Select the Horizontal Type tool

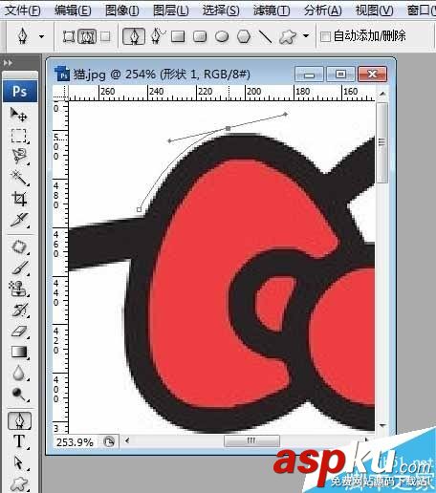coord(19,441)
